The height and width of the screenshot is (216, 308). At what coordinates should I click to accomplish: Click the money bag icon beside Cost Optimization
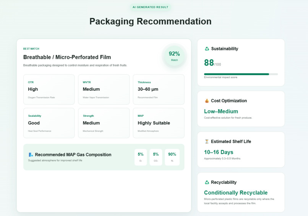point(207,101)
